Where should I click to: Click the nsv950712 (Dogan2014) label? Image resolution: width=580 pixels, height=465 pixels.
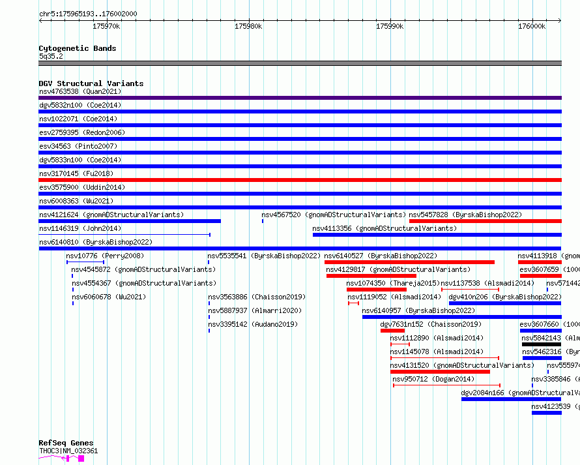[x=433, y=379]
